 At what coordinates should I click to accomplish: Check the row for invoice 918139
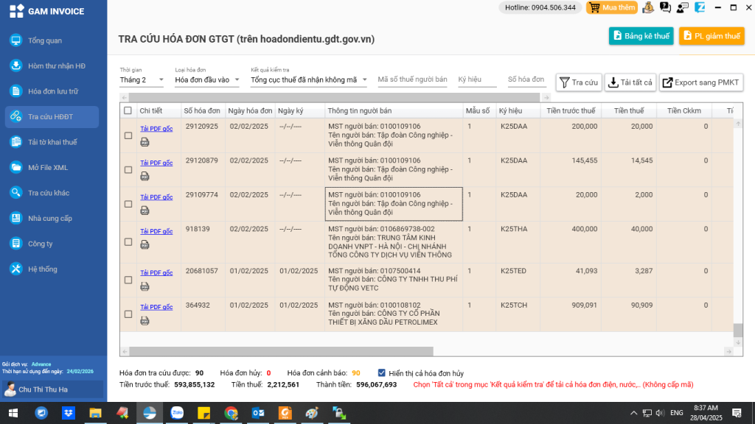(x=128, y=241)
